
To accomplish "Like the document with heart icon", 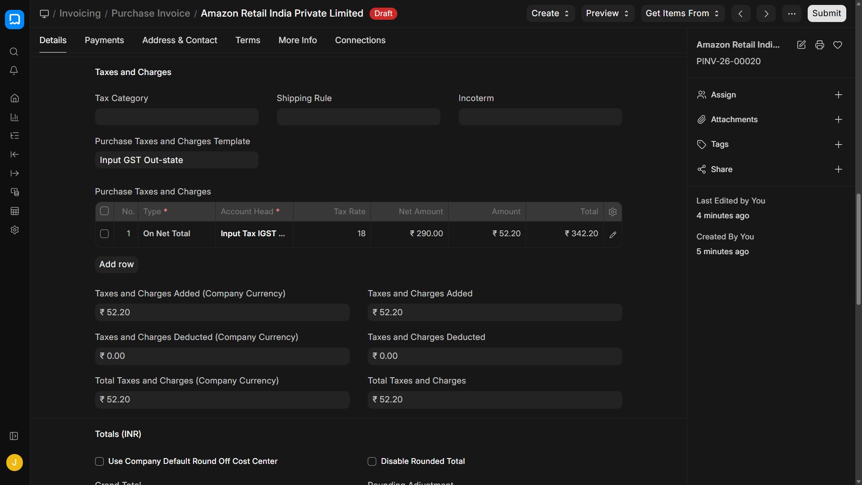I will click(x=838, y=45).
